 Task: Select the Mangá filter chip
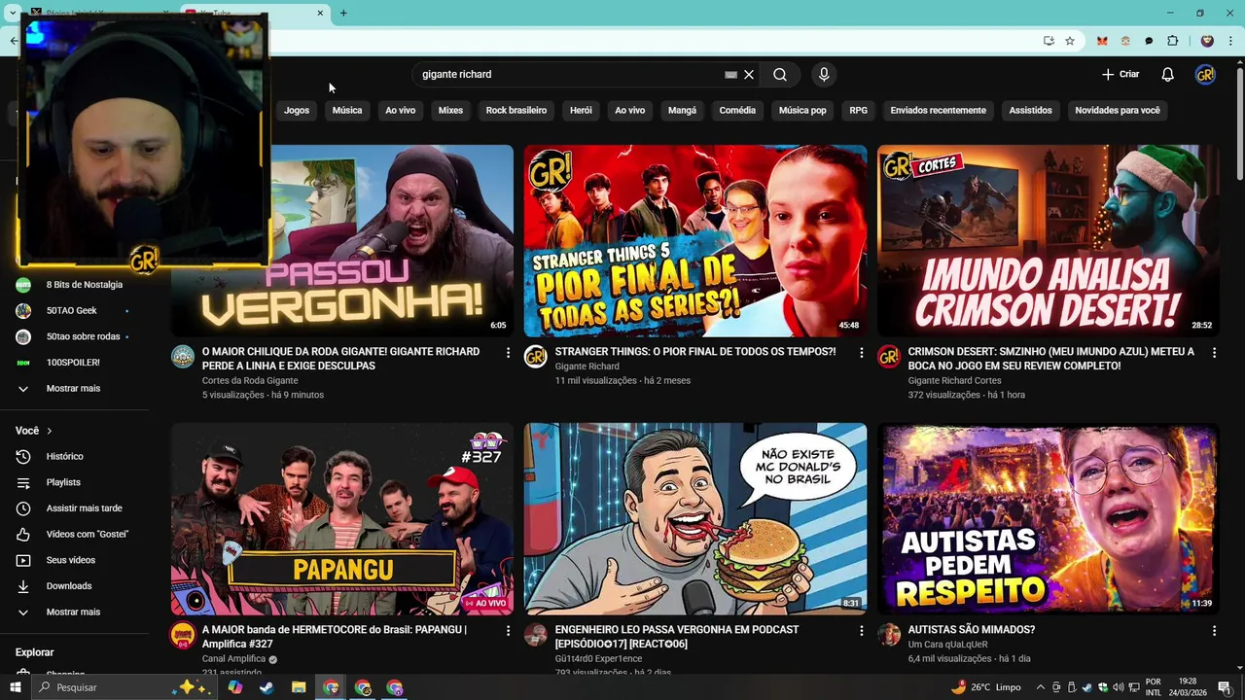click(x=682, y=111)
